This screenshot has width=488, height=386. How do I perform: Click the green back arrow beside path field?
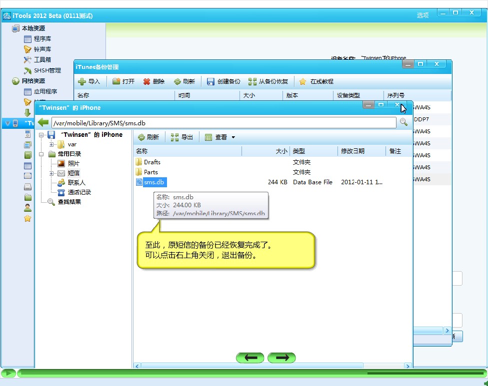point(43,122)
